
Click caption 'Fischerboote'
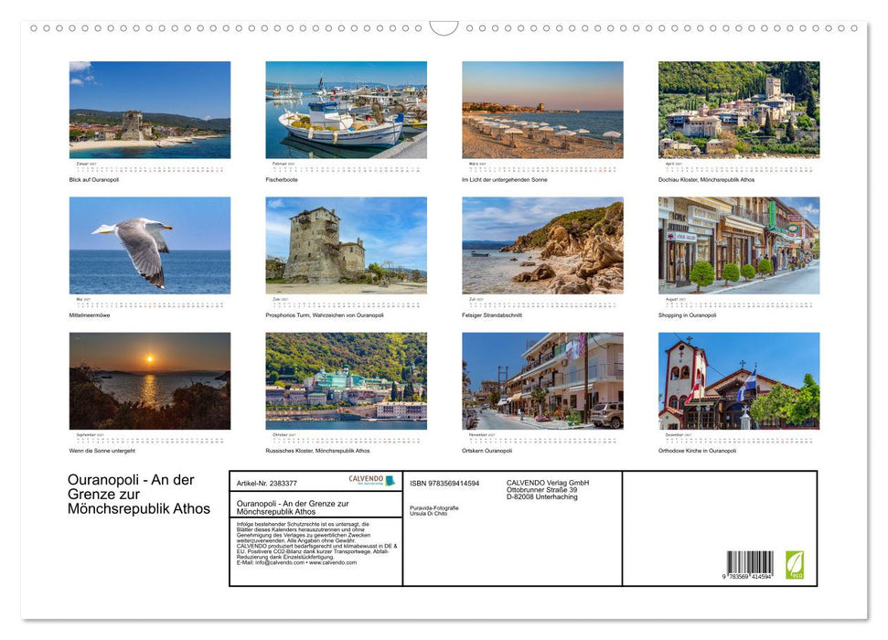[282, 179]
